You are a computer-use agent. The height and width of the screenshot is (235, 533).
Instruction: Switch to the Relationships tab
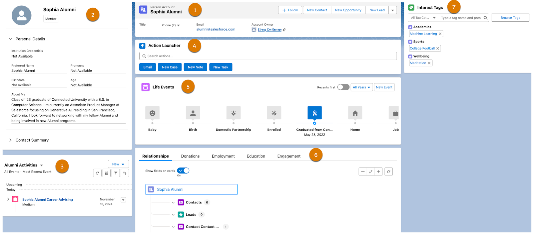click(156, 156)
